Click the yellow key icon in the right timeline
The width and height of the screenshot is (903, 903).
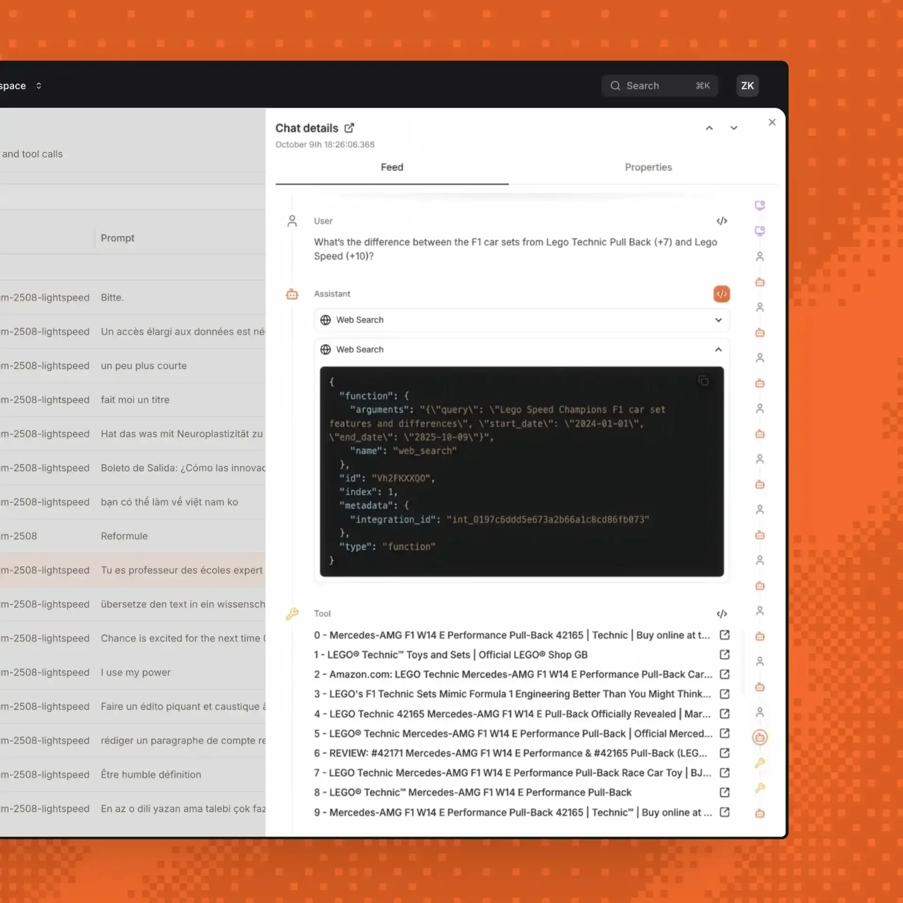coord(760,763)
